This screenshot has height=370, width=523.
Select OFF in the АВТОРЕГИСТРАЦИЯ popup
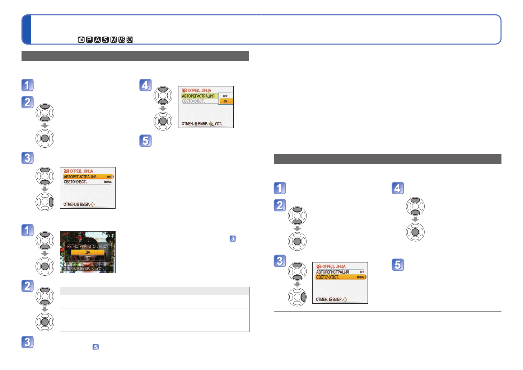click(x=226, y=96)
